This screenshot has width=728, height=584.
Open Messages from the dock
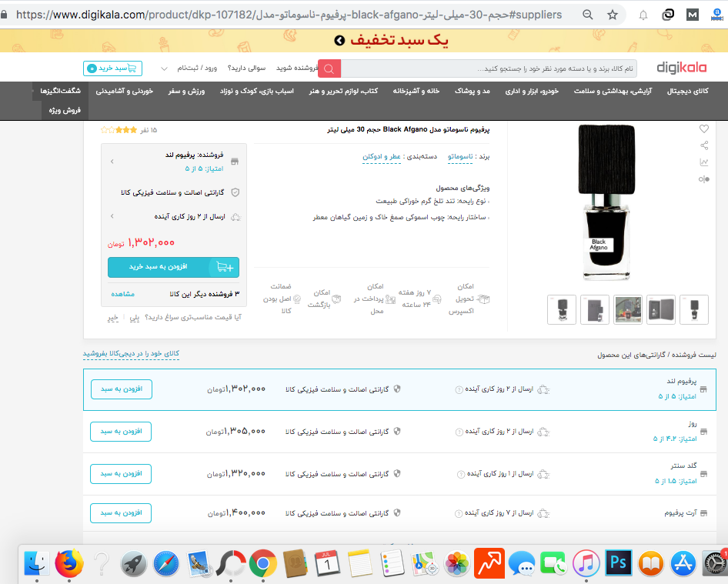[x=522, y=563]
